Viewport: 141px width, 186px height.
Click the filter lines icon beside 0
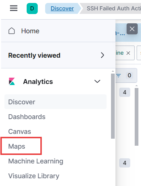click(x=118, y=75)
